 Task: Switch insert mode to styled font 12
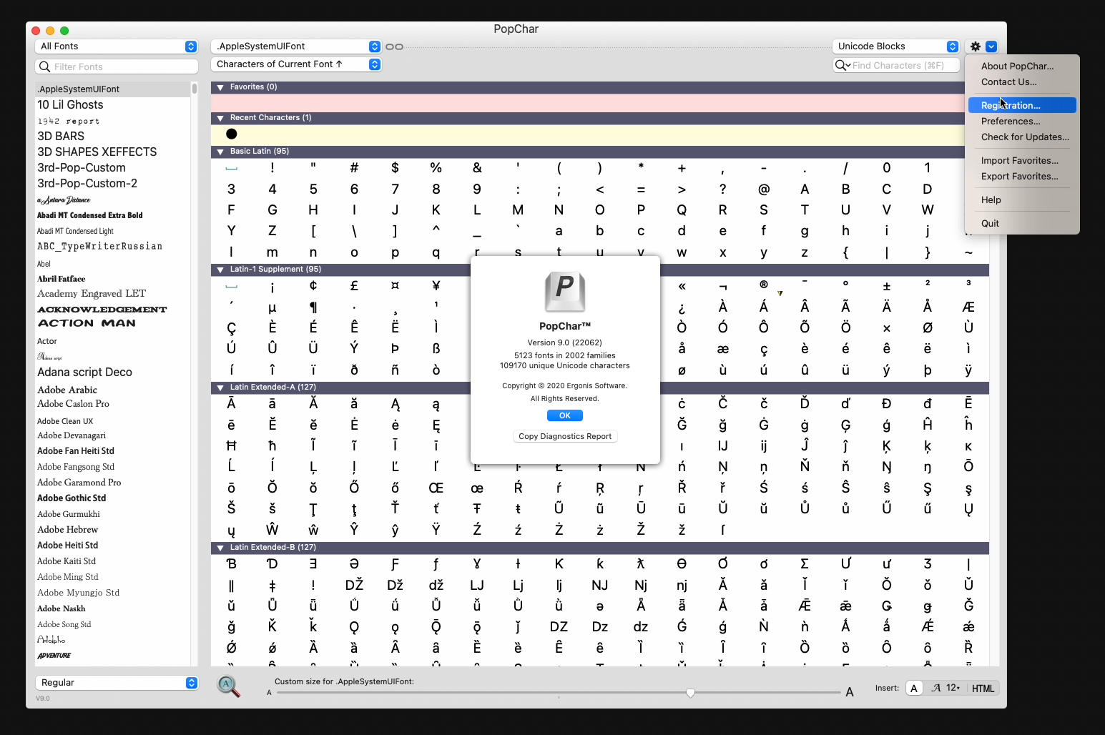[x=945, y=689]
